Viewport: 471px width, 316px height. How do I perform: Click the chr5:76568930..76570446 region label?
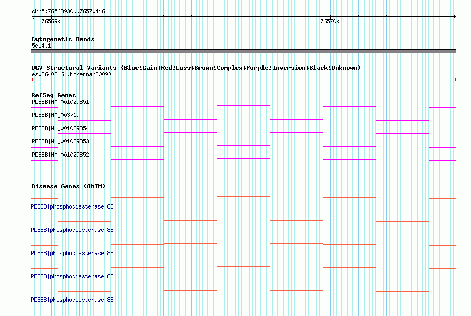click(x=68, y=11)
